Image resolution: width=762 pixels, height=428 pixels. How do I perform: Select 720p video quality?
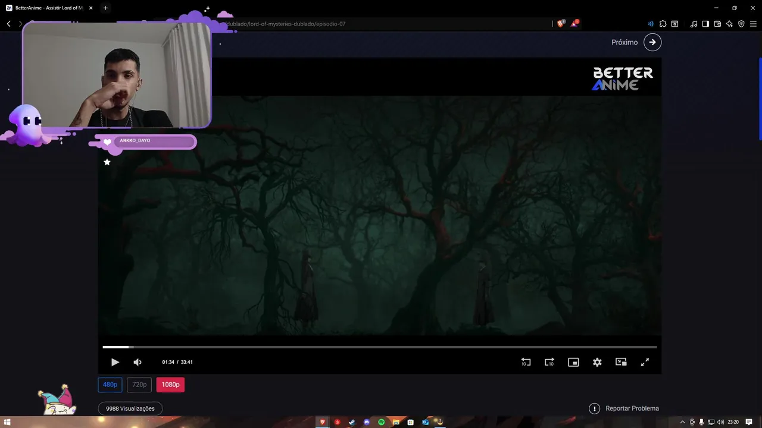[x=139, y=385]
